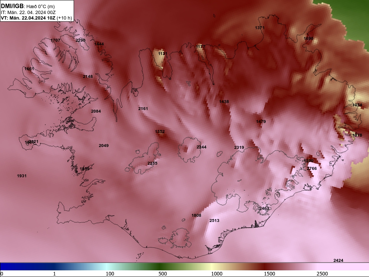Select the 2290 map value
Viewport: 369px width, 277px height.
click(80, 40)
